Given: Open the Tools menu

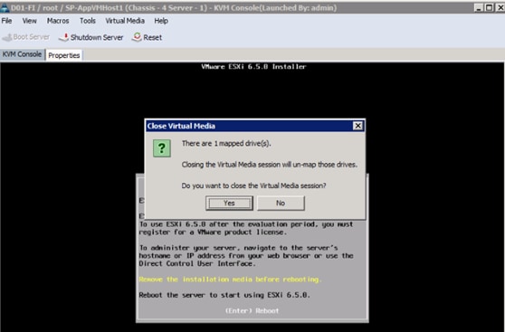Looking at the screenshot, I should (88, 21).
